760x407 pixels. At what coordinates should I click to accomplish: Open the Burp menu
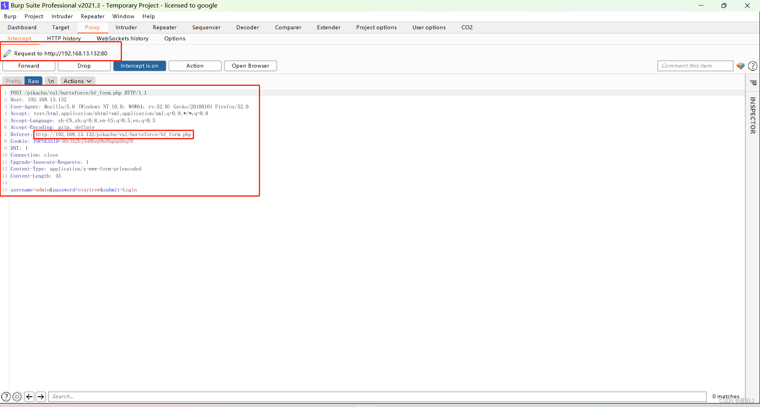[x=10, y=16]
